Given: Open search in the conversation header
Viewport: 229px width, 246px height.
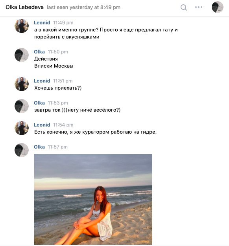Looking at the screenshot, I should [184, 7].
